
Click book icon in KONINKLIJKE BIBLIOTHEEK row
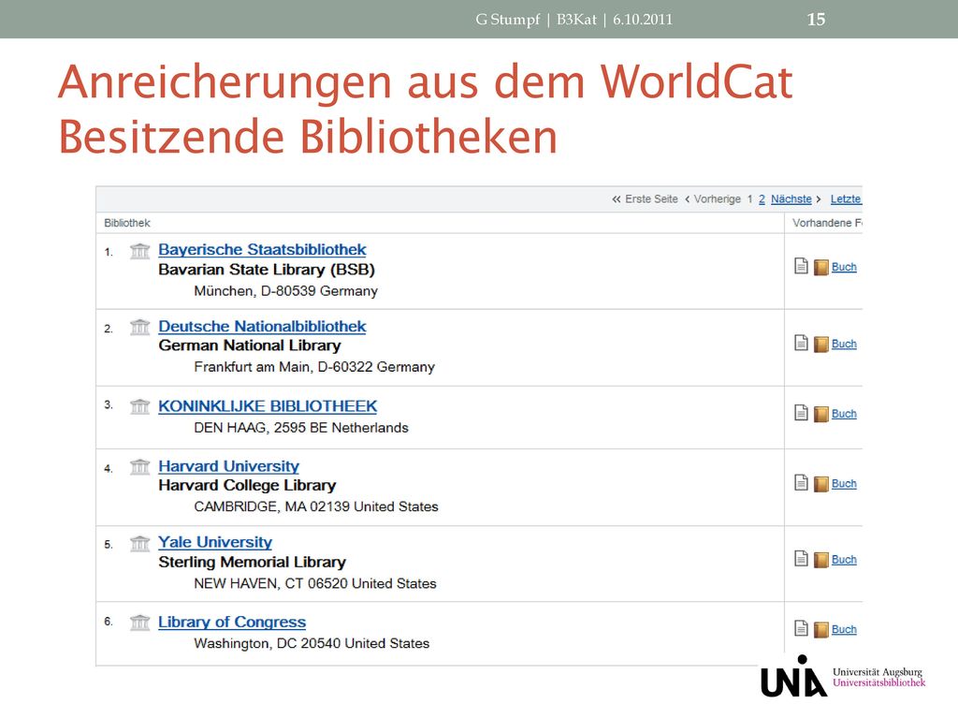click(x=821, y=414)
